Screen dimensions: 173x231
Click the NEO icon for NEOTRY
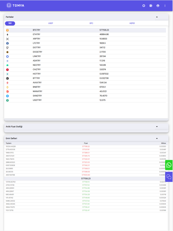tap(7, 65)
